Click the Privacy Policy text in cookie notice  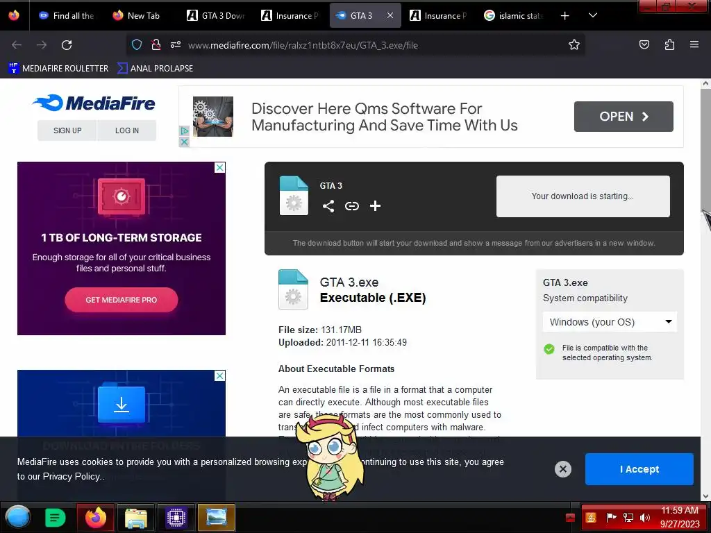72,476
